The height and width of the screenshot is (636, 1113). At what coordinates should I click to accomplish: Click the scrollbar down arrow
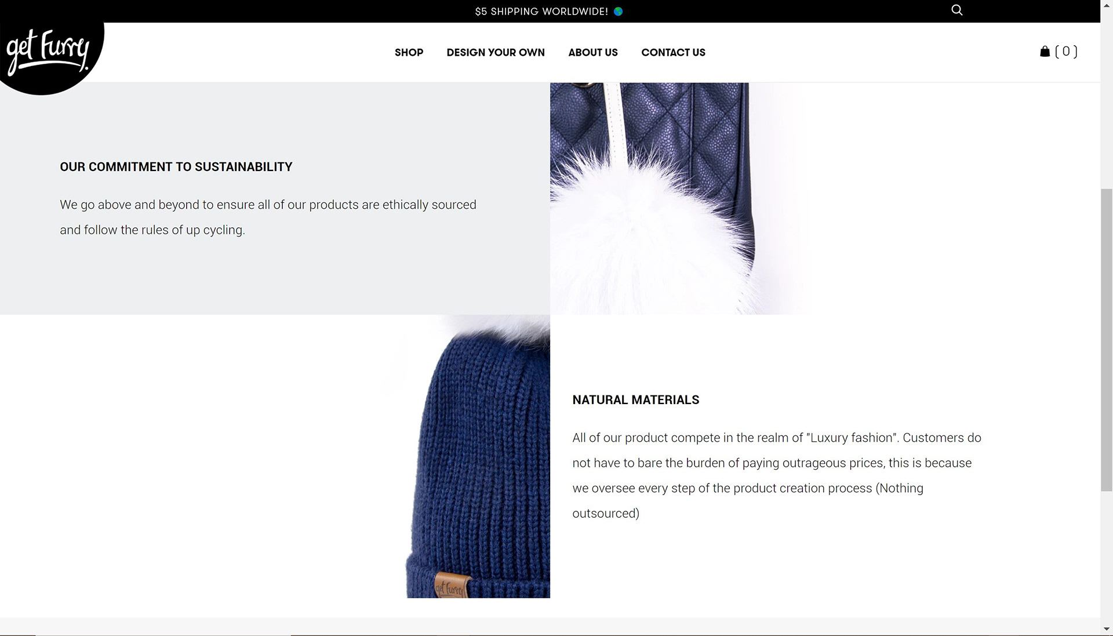tap(1107, 630)
